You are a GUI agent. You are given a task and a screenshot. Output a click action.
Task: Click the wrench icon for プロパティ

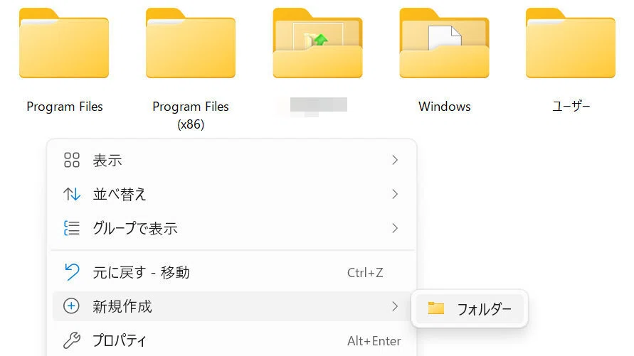(72, 340)
